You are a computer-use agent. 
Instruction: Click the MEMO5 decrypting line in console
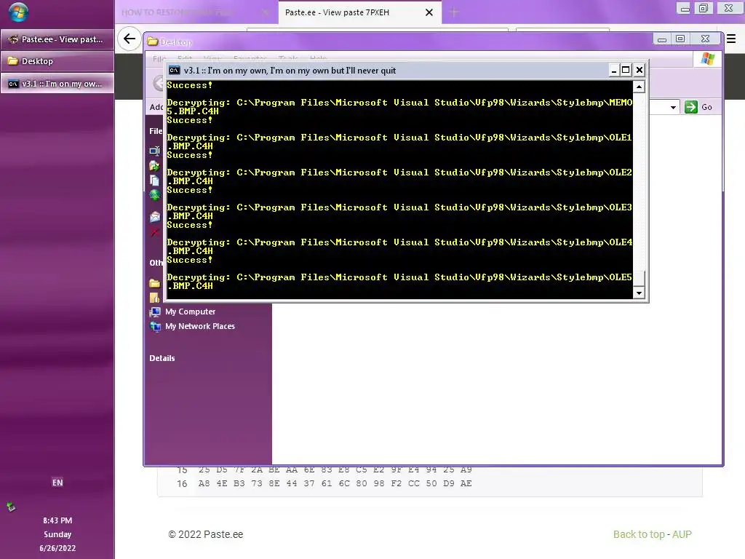399,107
